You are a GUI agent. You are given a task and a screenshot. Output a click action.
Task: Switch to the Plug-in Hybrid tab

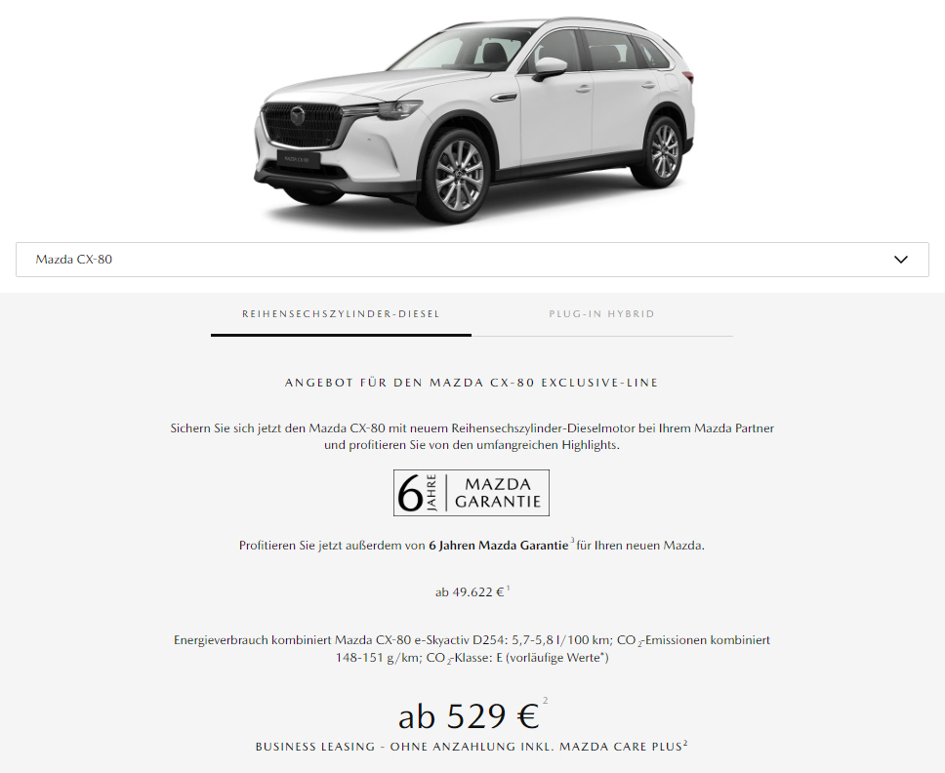[x=601, y=314]
